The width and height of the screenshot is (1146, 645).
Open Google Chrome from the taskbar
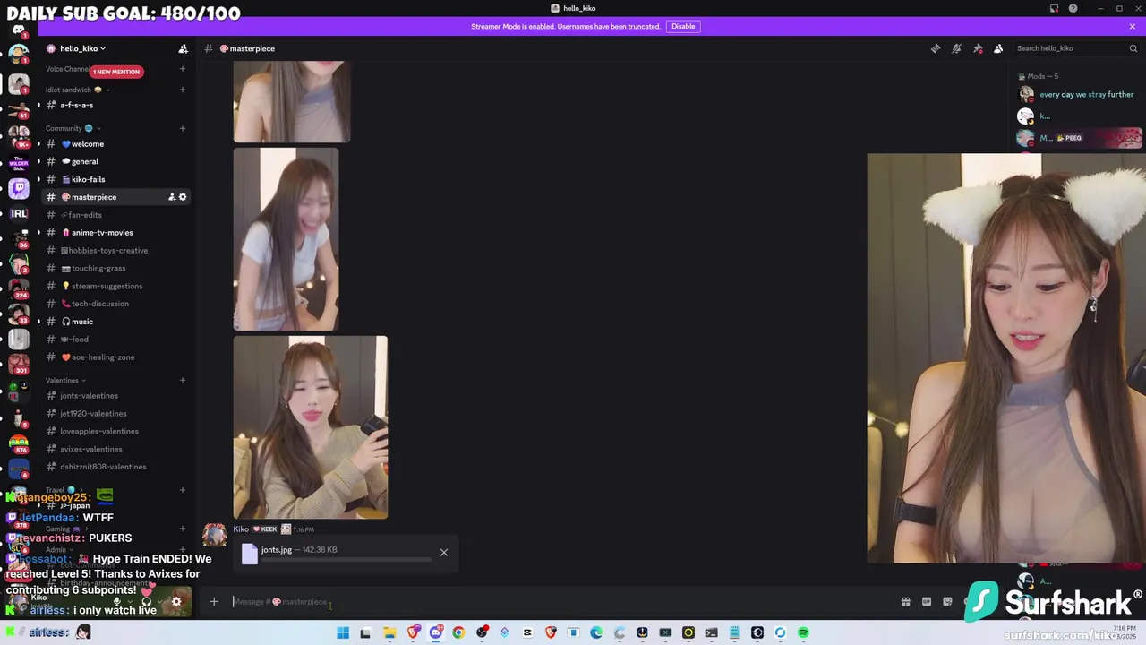point(458,633)
